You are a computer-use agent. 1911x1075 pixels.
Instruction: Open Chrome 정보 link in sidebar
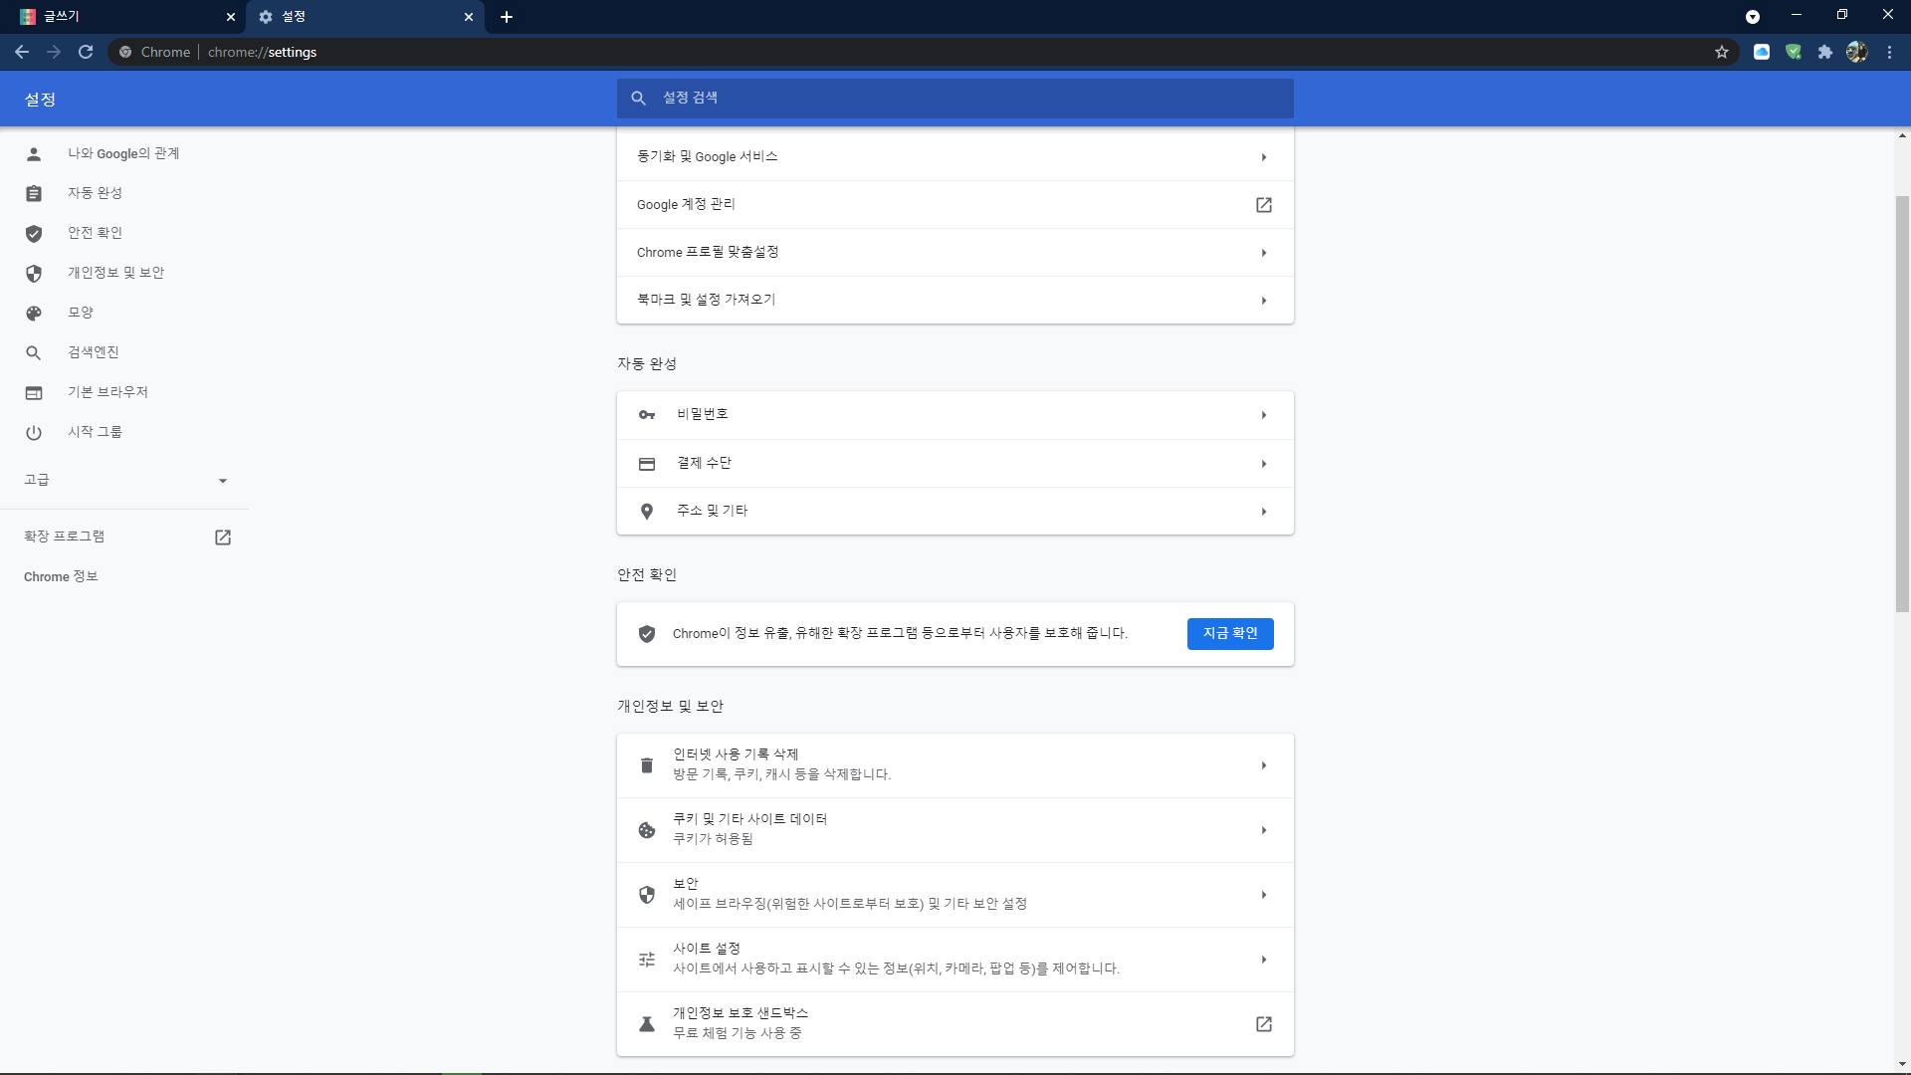point(61,577)
